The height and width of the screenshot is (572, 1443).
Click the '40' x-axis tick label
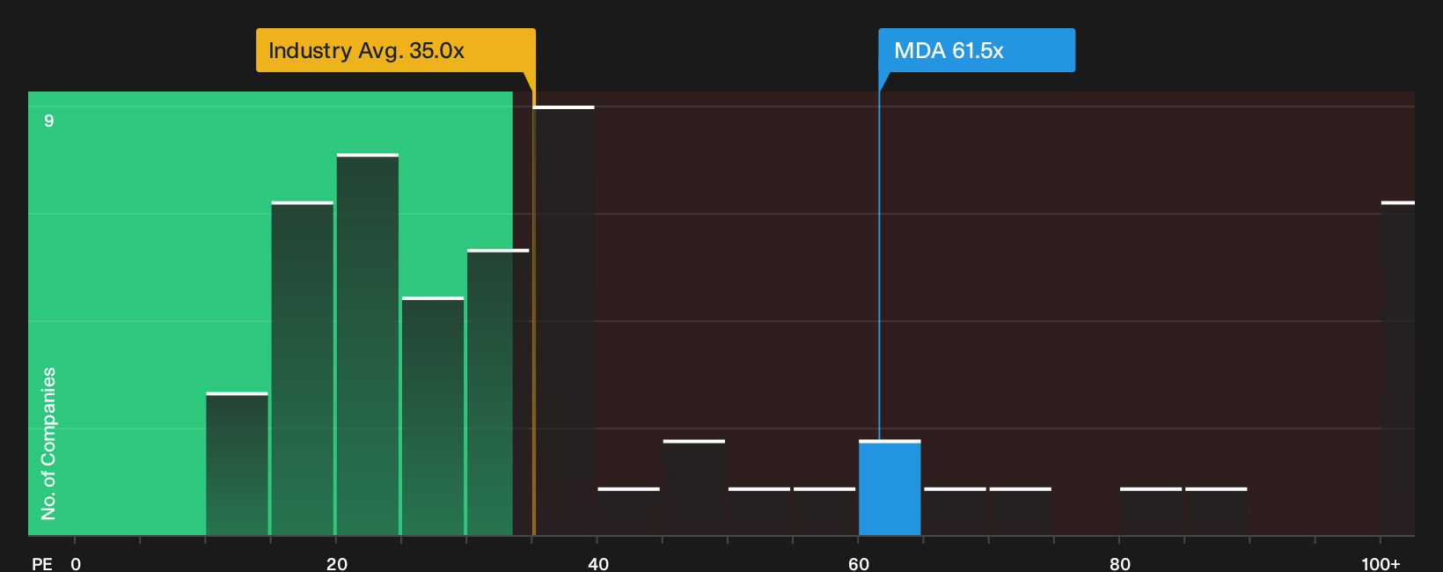point(598,564)
